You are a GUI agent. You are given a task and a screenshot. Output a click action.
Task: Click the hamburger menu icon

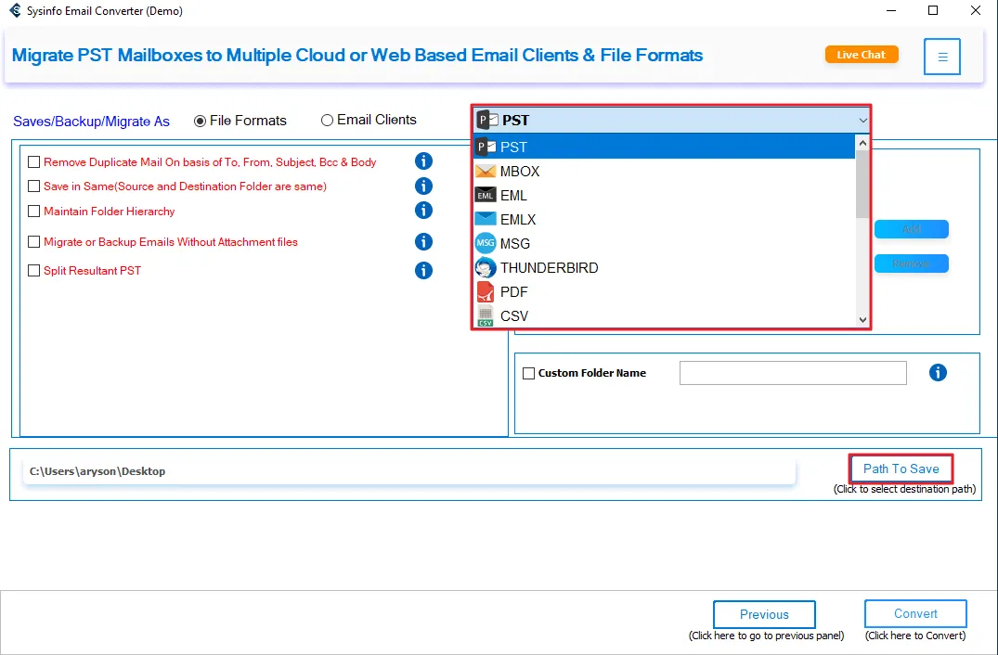pyautogui.click(x=942, y=57)
